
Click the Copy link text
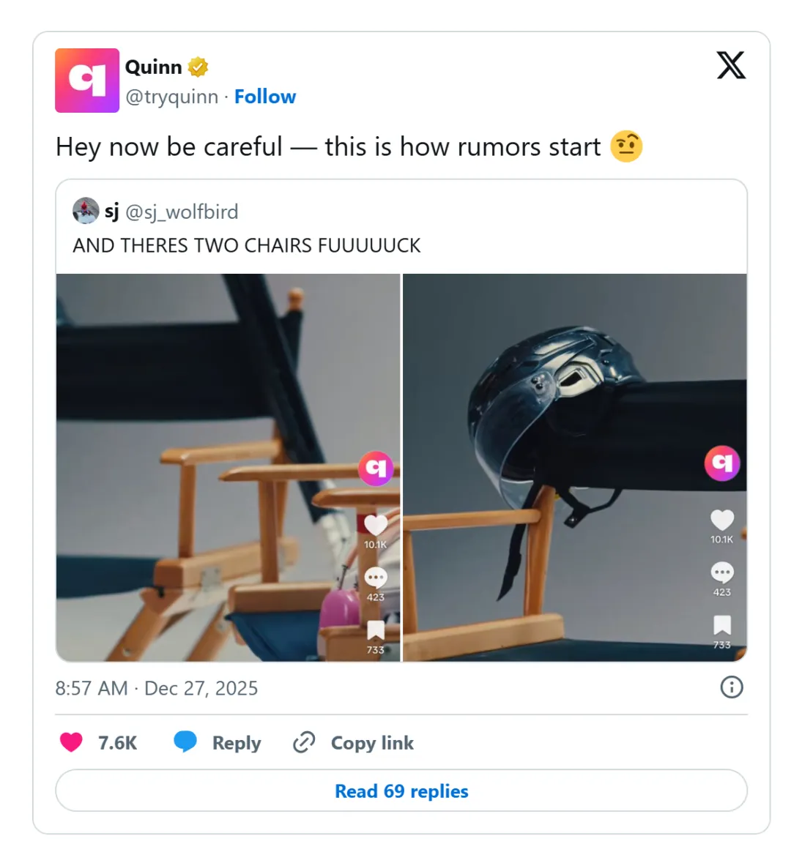[x=372, y=743]
